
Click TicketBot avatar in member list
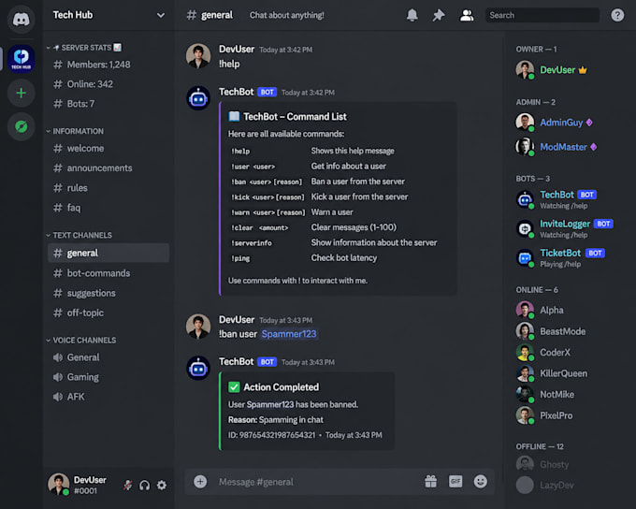pyautogui.click(x=525, y=257)
